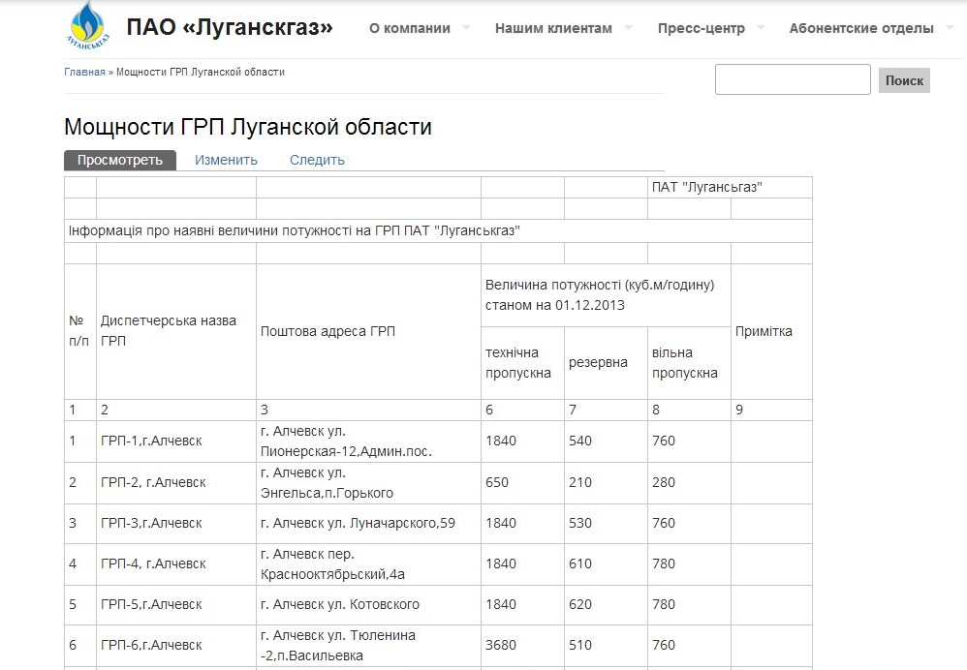This screenshot has width=967, height=670.
Task: Click the Луганскгаз flame logo
Action: pos(89,25)
